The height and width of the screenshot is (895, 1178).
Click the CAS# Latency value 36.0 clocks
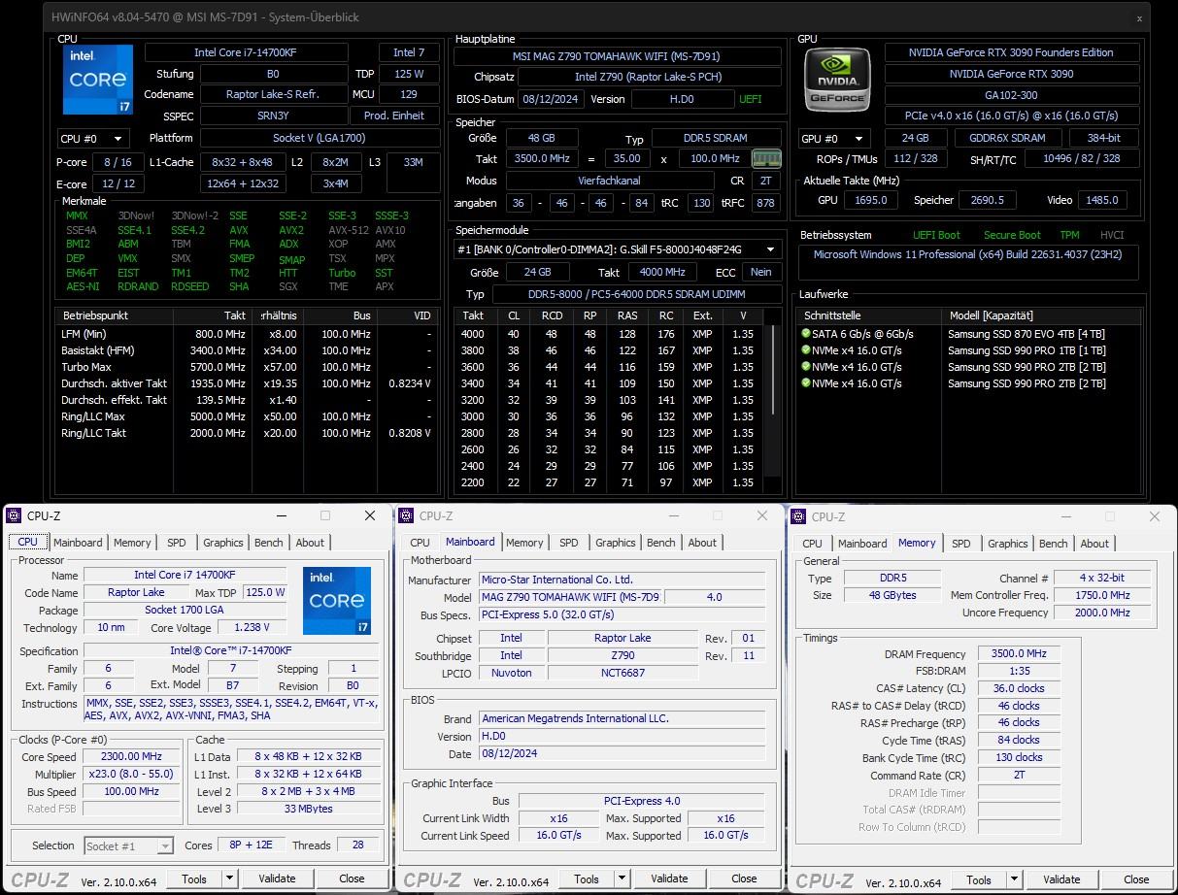tap(1019, 688)
